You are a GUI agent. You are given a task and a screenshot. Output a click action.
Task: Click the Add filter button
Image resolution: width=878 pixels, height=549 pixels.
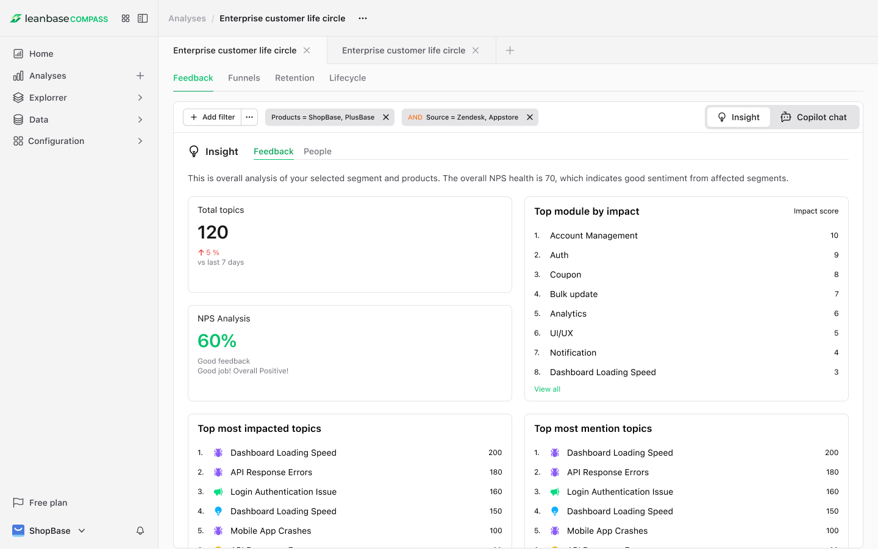coord(213,117)
